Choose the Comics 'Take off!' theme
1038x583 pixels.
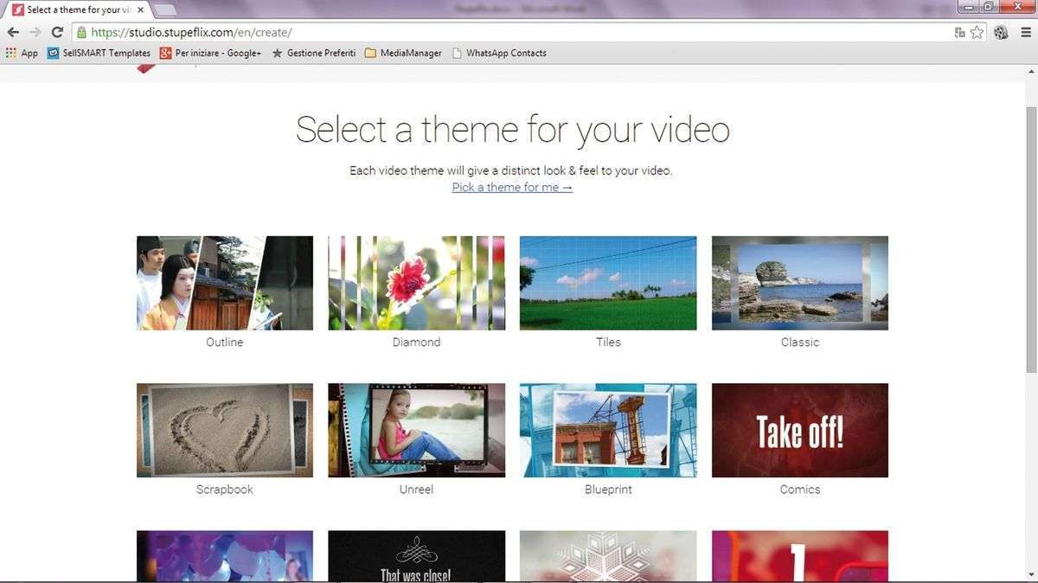point(799,430)
